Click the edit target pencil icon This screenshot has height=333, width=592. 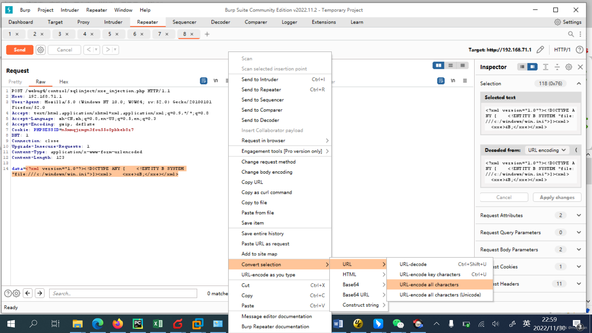coord(540,50)
